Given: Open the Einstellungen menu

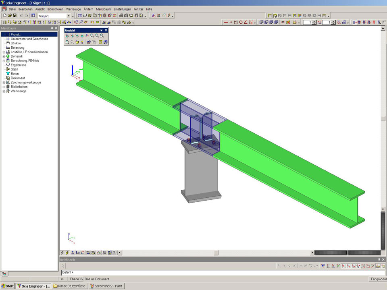Looking at the screenshot, I should click(122, 9).
